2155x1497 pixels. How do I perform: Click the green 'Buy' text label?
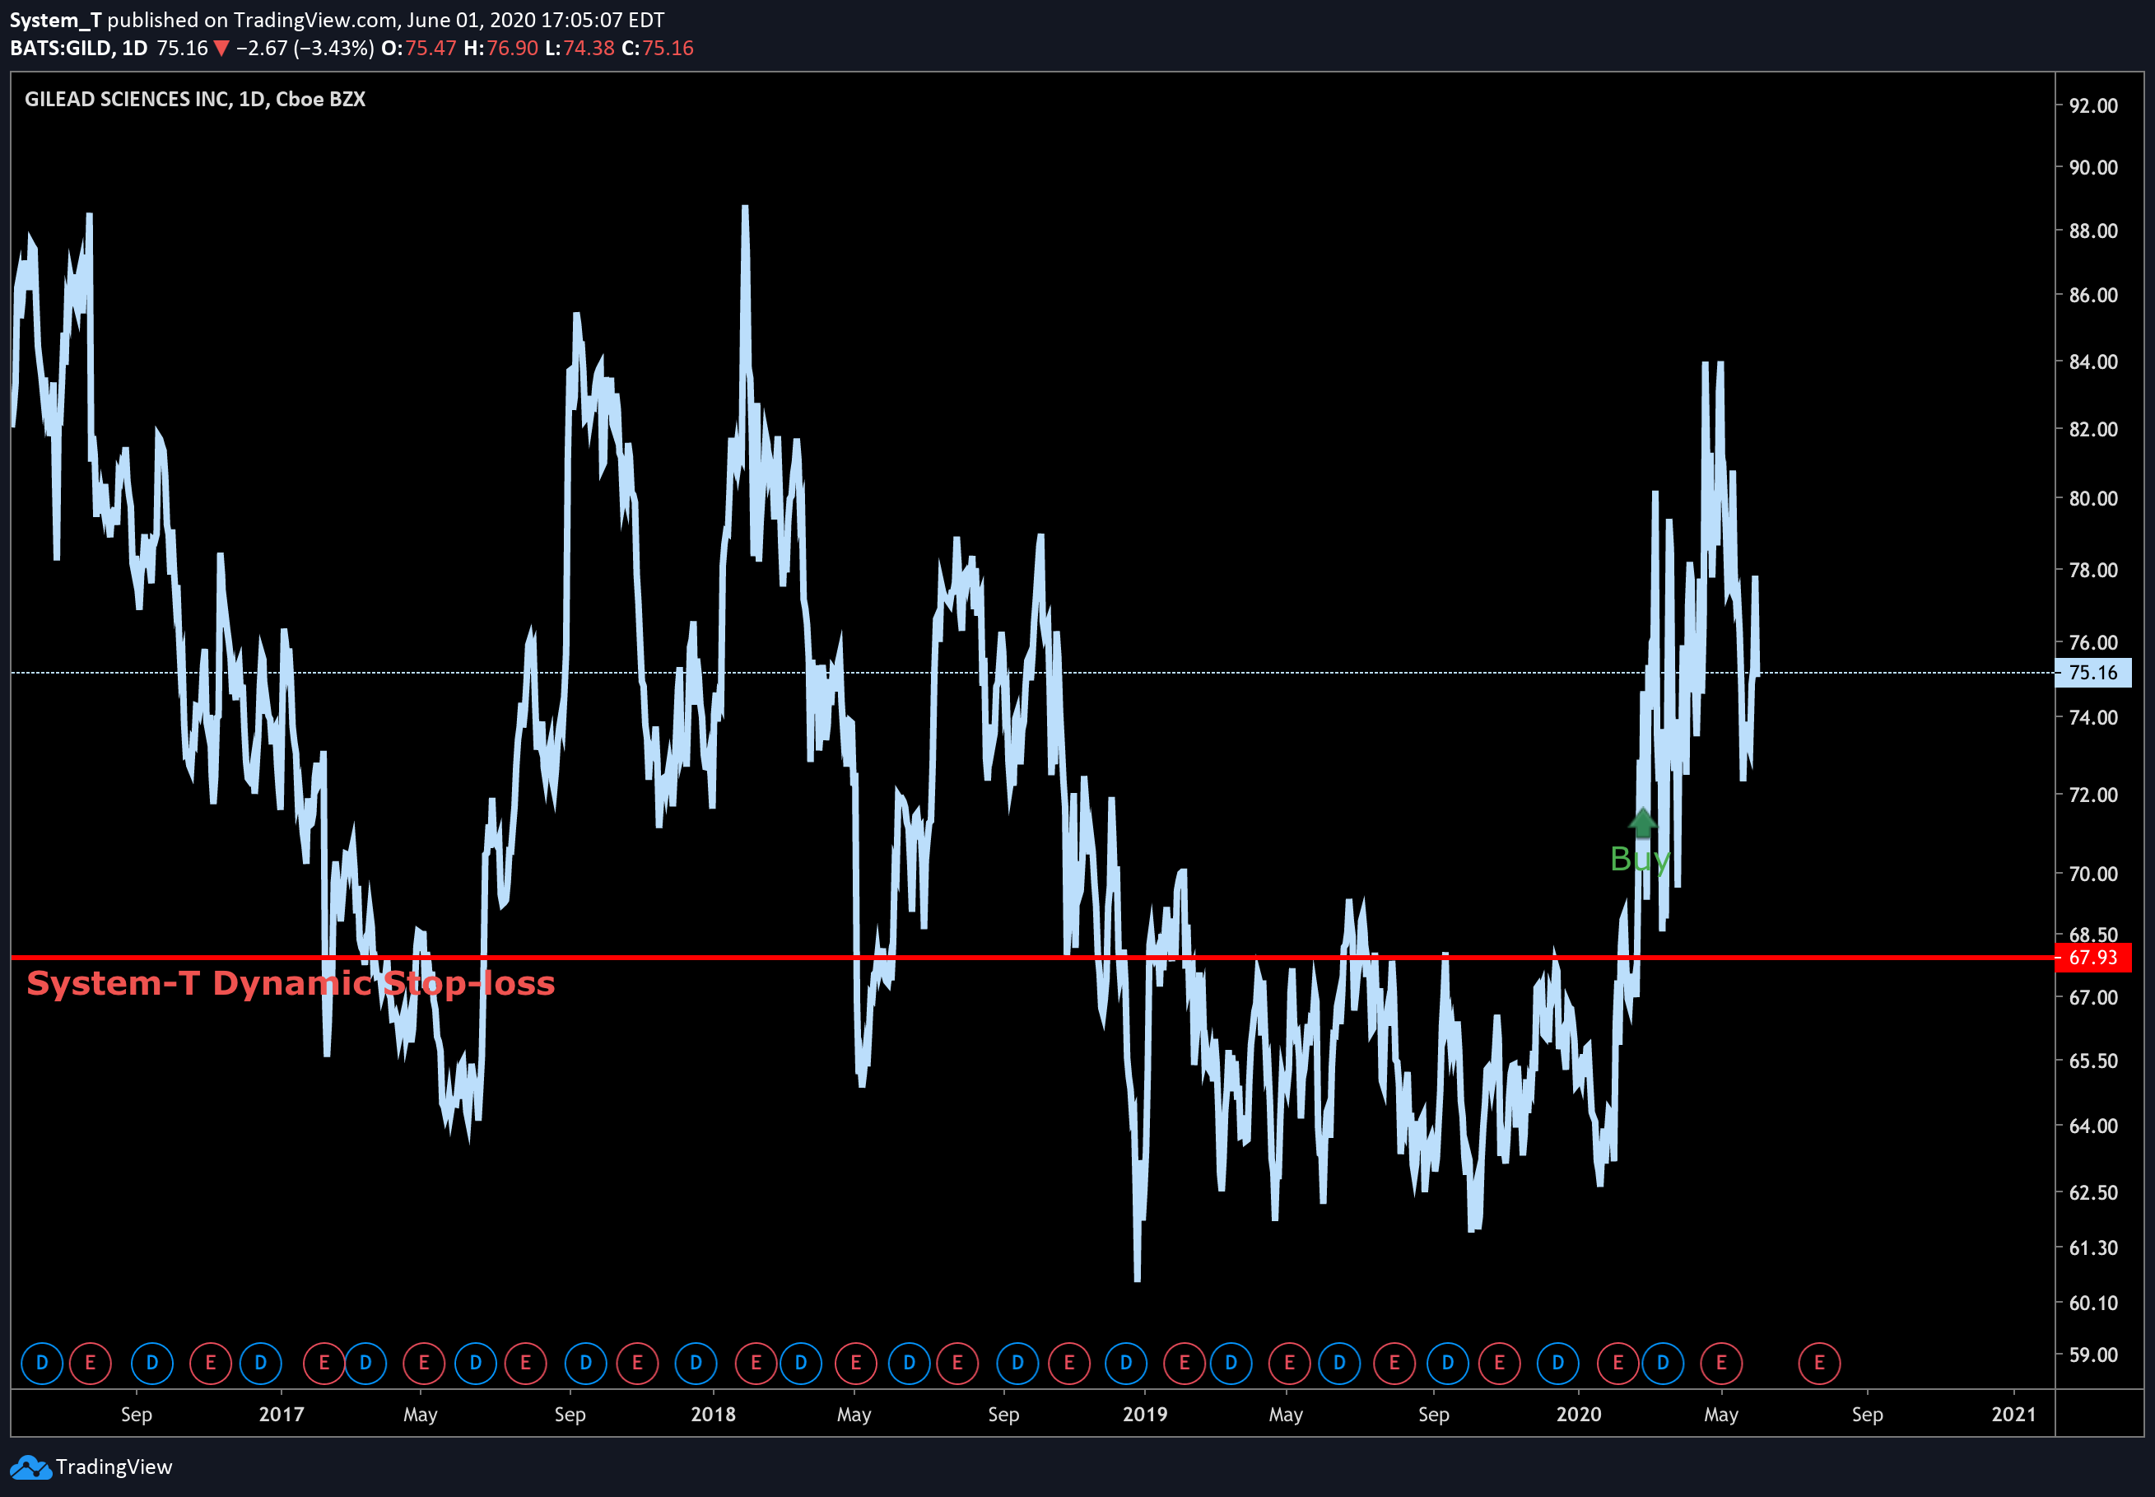tap(1640, 859)
